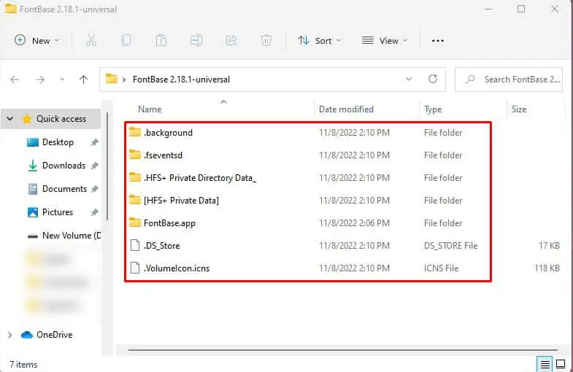The image size is (573, 372).
Task: Select the FontBase.app folder
Action: tap(169, 223)
